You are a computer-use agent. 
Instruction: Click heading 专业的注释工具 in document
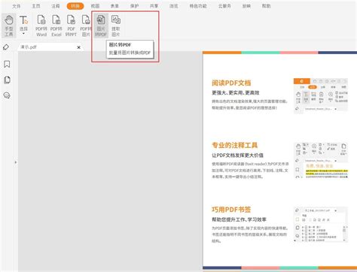(235, 145)
